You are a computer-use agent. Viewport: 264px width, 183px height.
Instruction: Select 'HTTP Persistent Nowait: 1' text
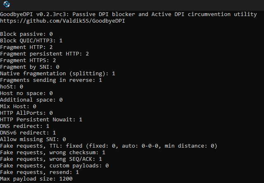[x=41, y=120]
